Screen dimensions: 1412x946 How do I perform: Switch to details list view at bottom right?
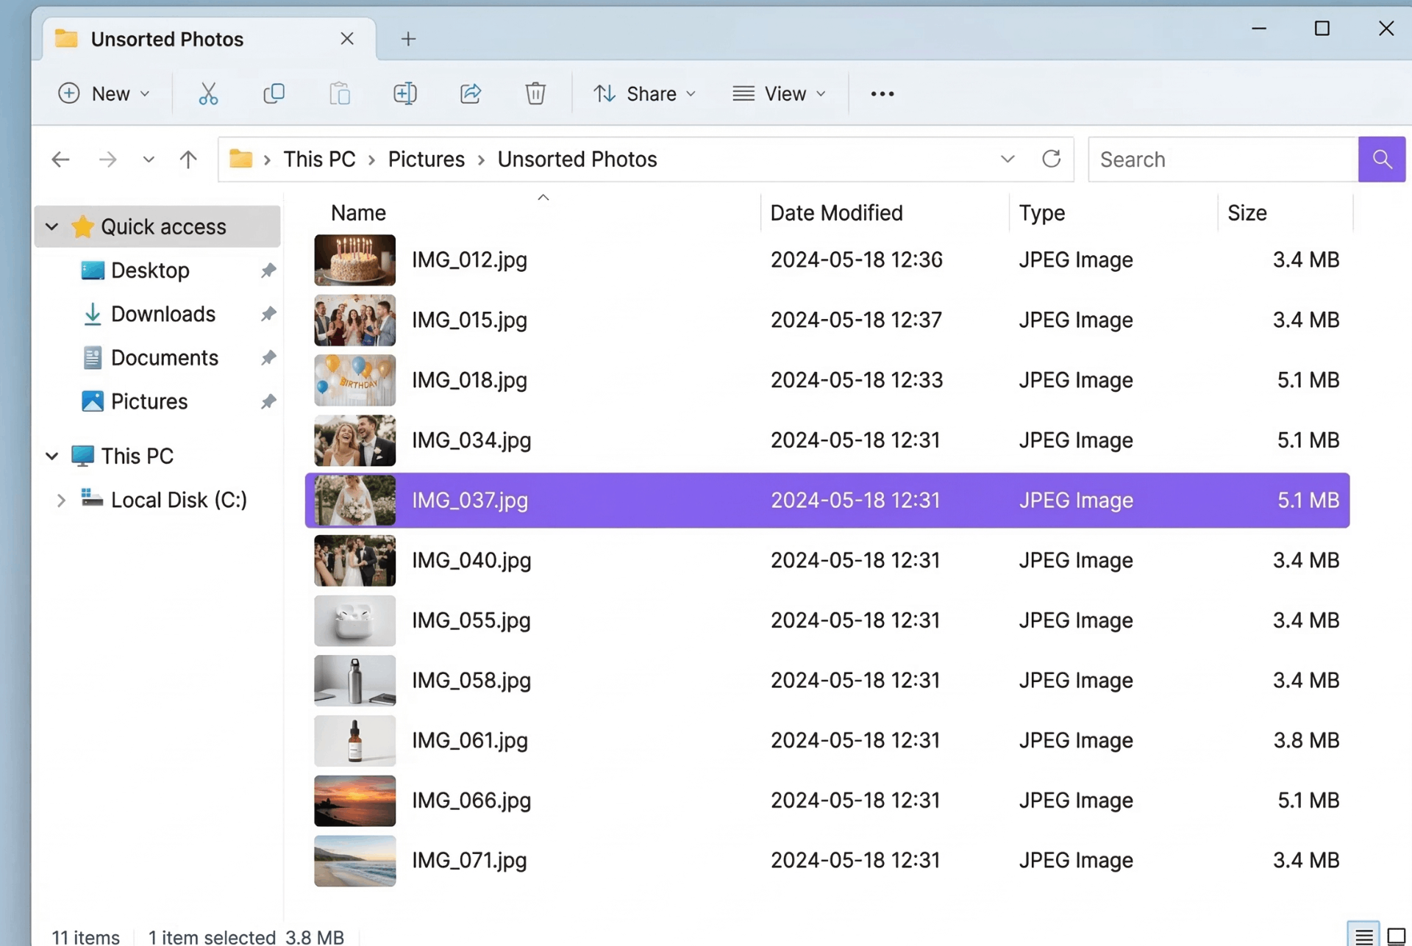[x=1362, y=935]
